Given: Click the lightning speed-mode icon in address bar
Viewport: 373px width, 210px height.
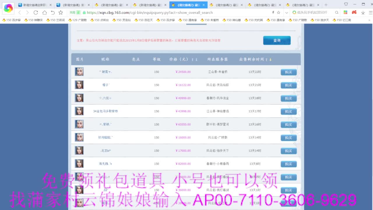Looking at the screenshot, I should tap(273, 13).
